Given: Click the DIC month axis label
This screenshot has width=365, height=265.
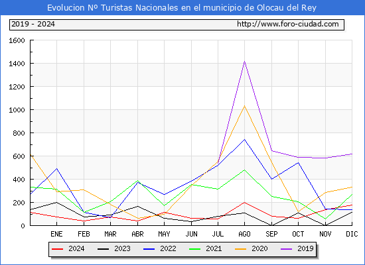Looking at the screenshot, I should click(352, 234).
